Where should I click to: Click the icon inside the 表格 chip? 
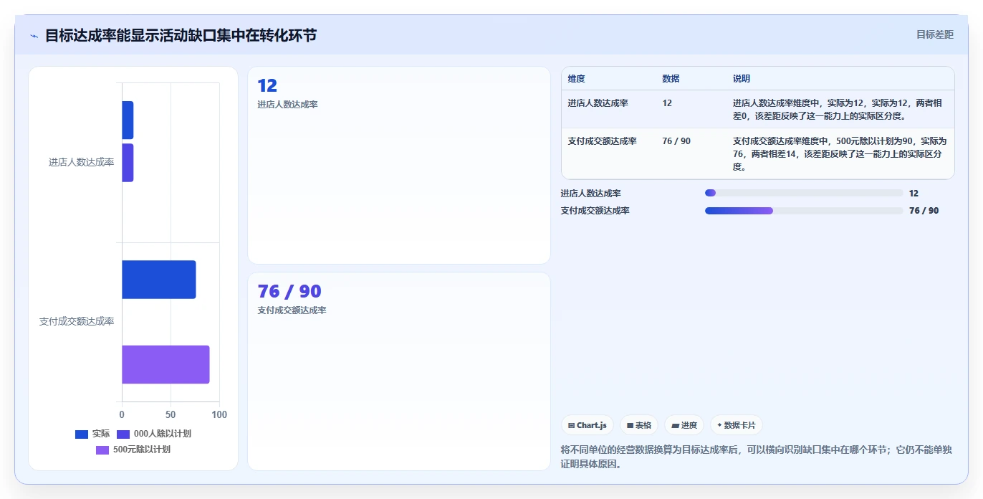(x=630, y=425)
